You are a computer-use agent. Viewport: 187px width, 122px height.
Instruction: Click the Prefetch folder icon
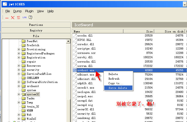pos(24,45)
